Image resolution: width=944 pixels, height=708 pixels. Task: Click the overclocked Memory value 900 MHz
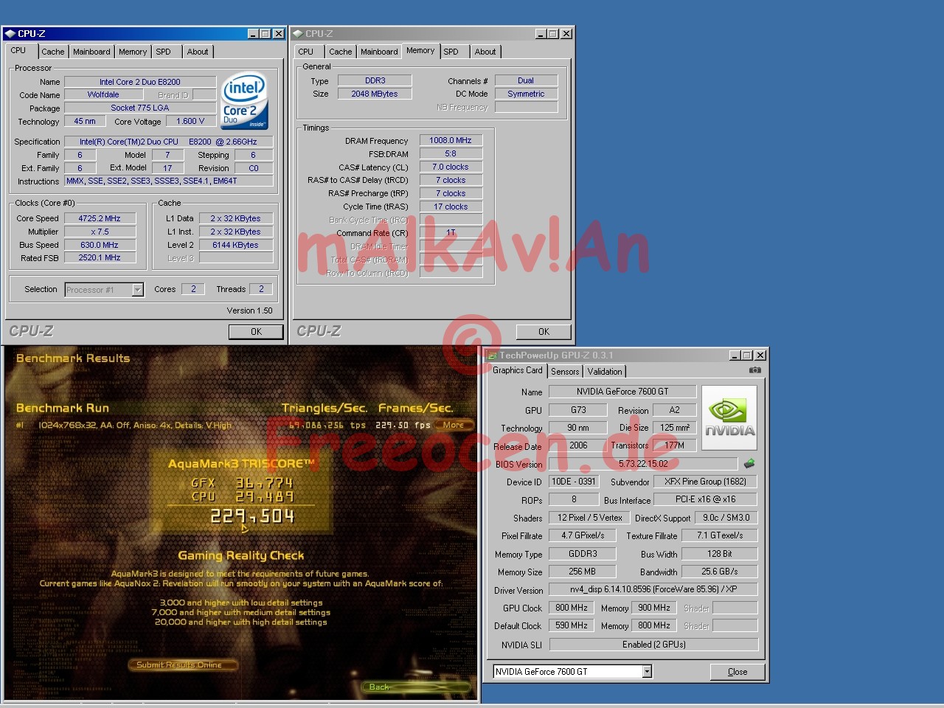click(x=654, y=608)
